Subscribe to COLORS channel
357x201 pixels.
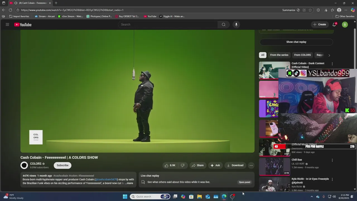point(62,165)
